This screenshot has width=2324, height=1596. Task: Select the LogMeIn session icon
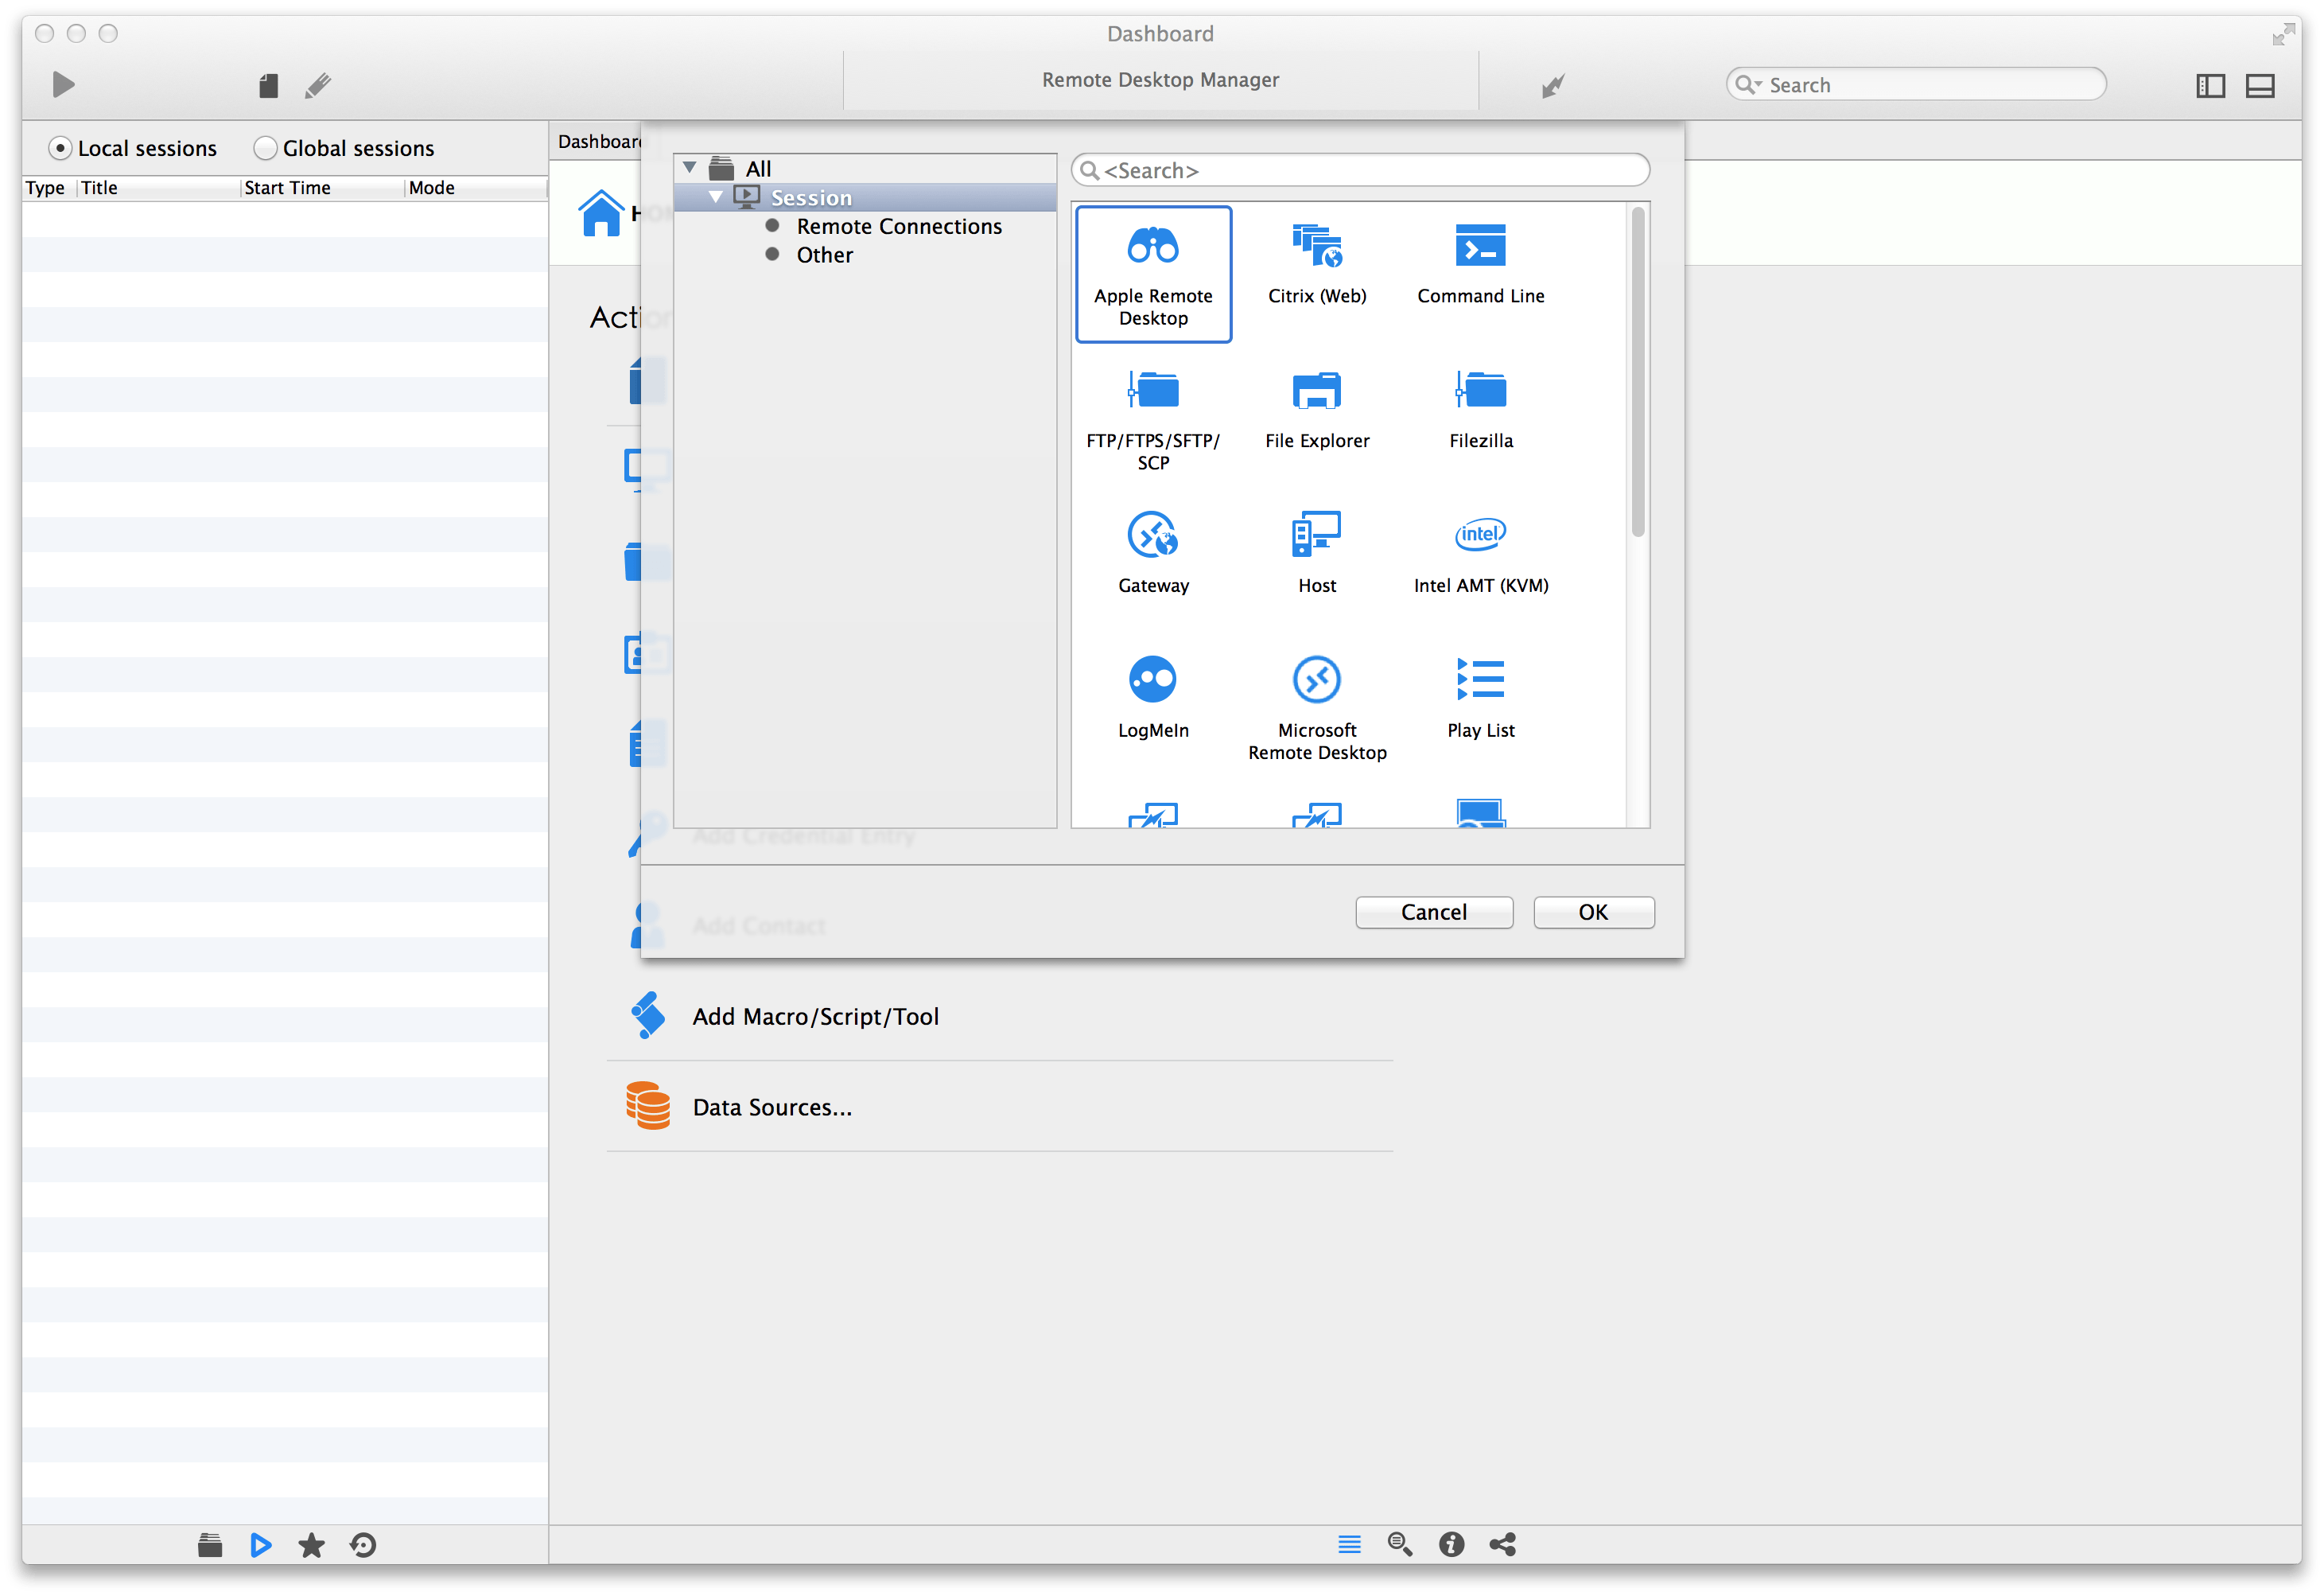(1152, 680)
